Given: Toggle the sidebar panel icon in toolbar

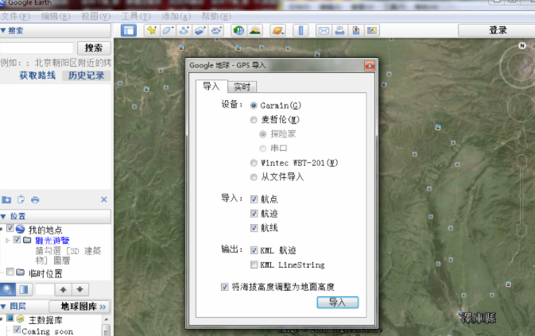Looking at the screenshot, I should [129, 30].
